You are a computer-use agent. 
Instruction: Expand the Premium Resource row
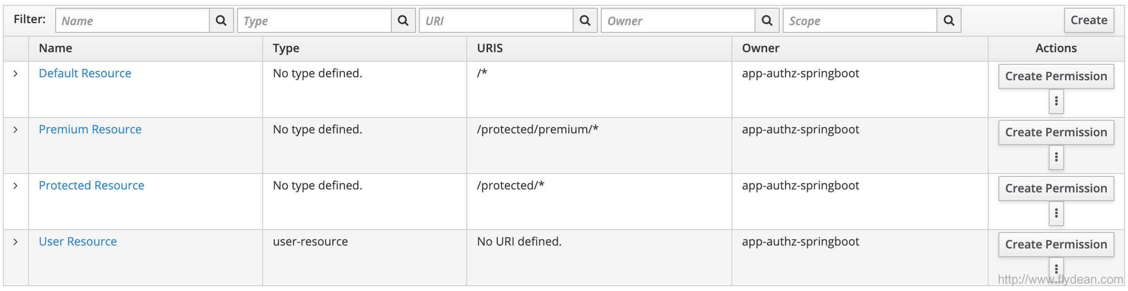tap(15, 130)
